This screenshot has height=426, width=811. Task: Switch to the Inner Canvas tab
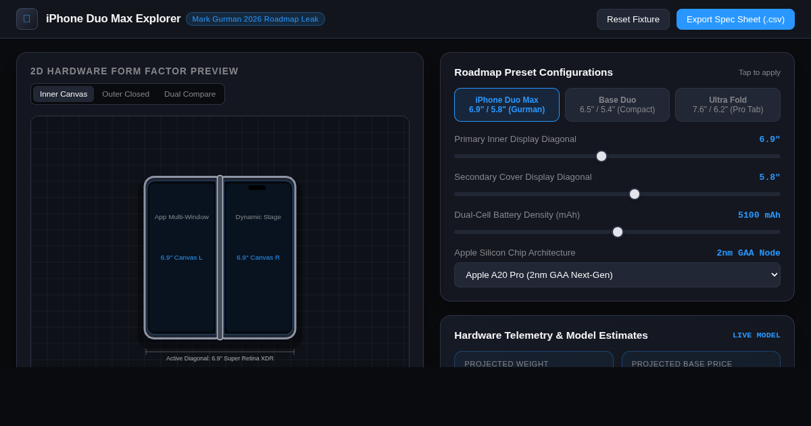(64, 94)
